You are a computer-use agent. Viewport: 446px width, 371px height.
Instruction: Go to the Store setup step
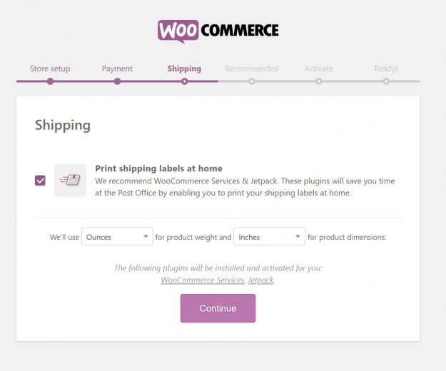click(x=50, y=68)
